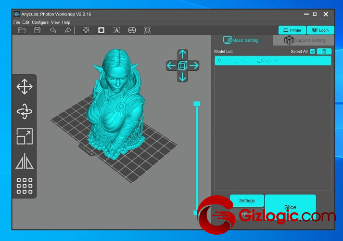Open the File menu

pyautogui.click(x=17, y=22)
